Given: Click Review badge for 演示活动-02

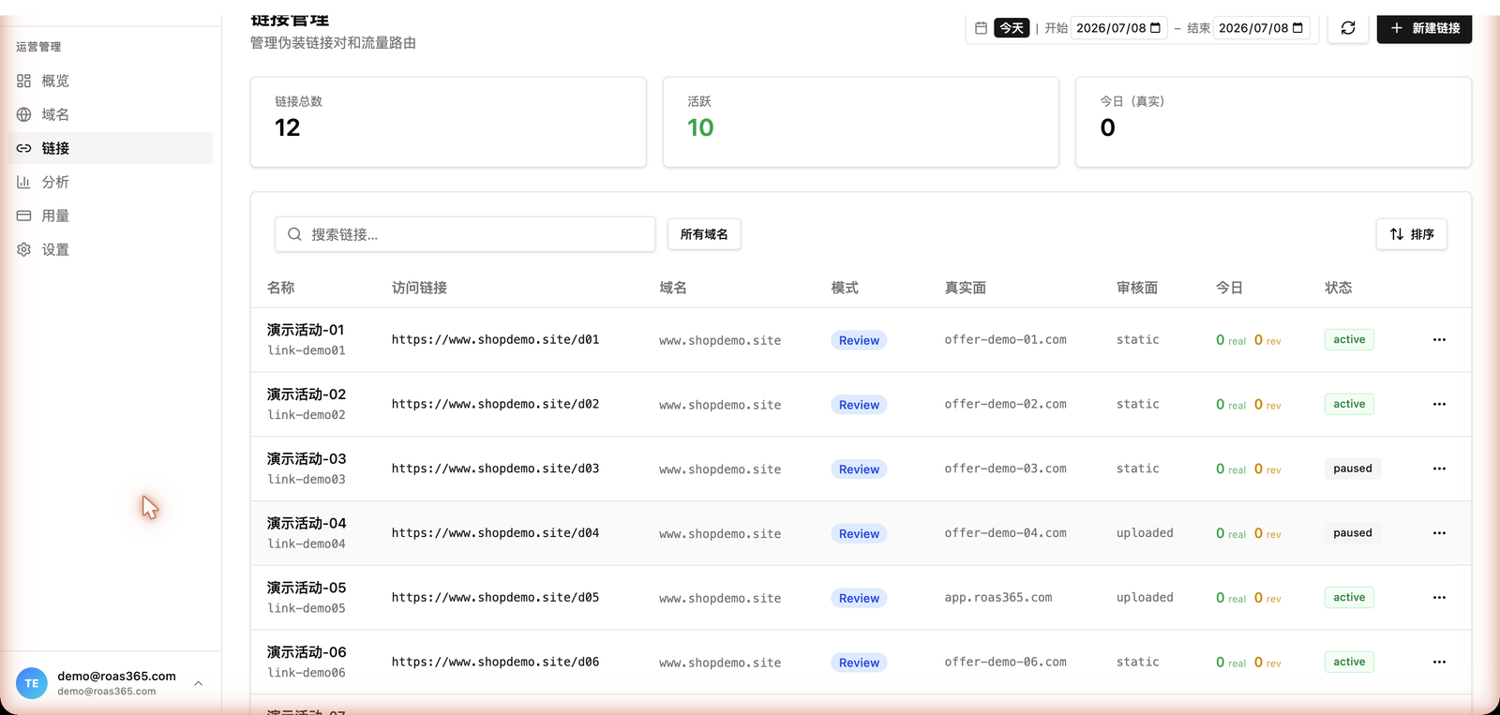Looking at the screenshot, I should click(x=859, y=405).
